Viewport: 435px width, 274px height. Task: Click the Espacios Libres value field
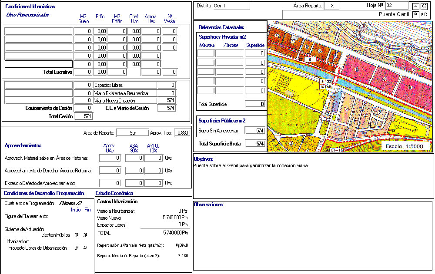(166, 85)
